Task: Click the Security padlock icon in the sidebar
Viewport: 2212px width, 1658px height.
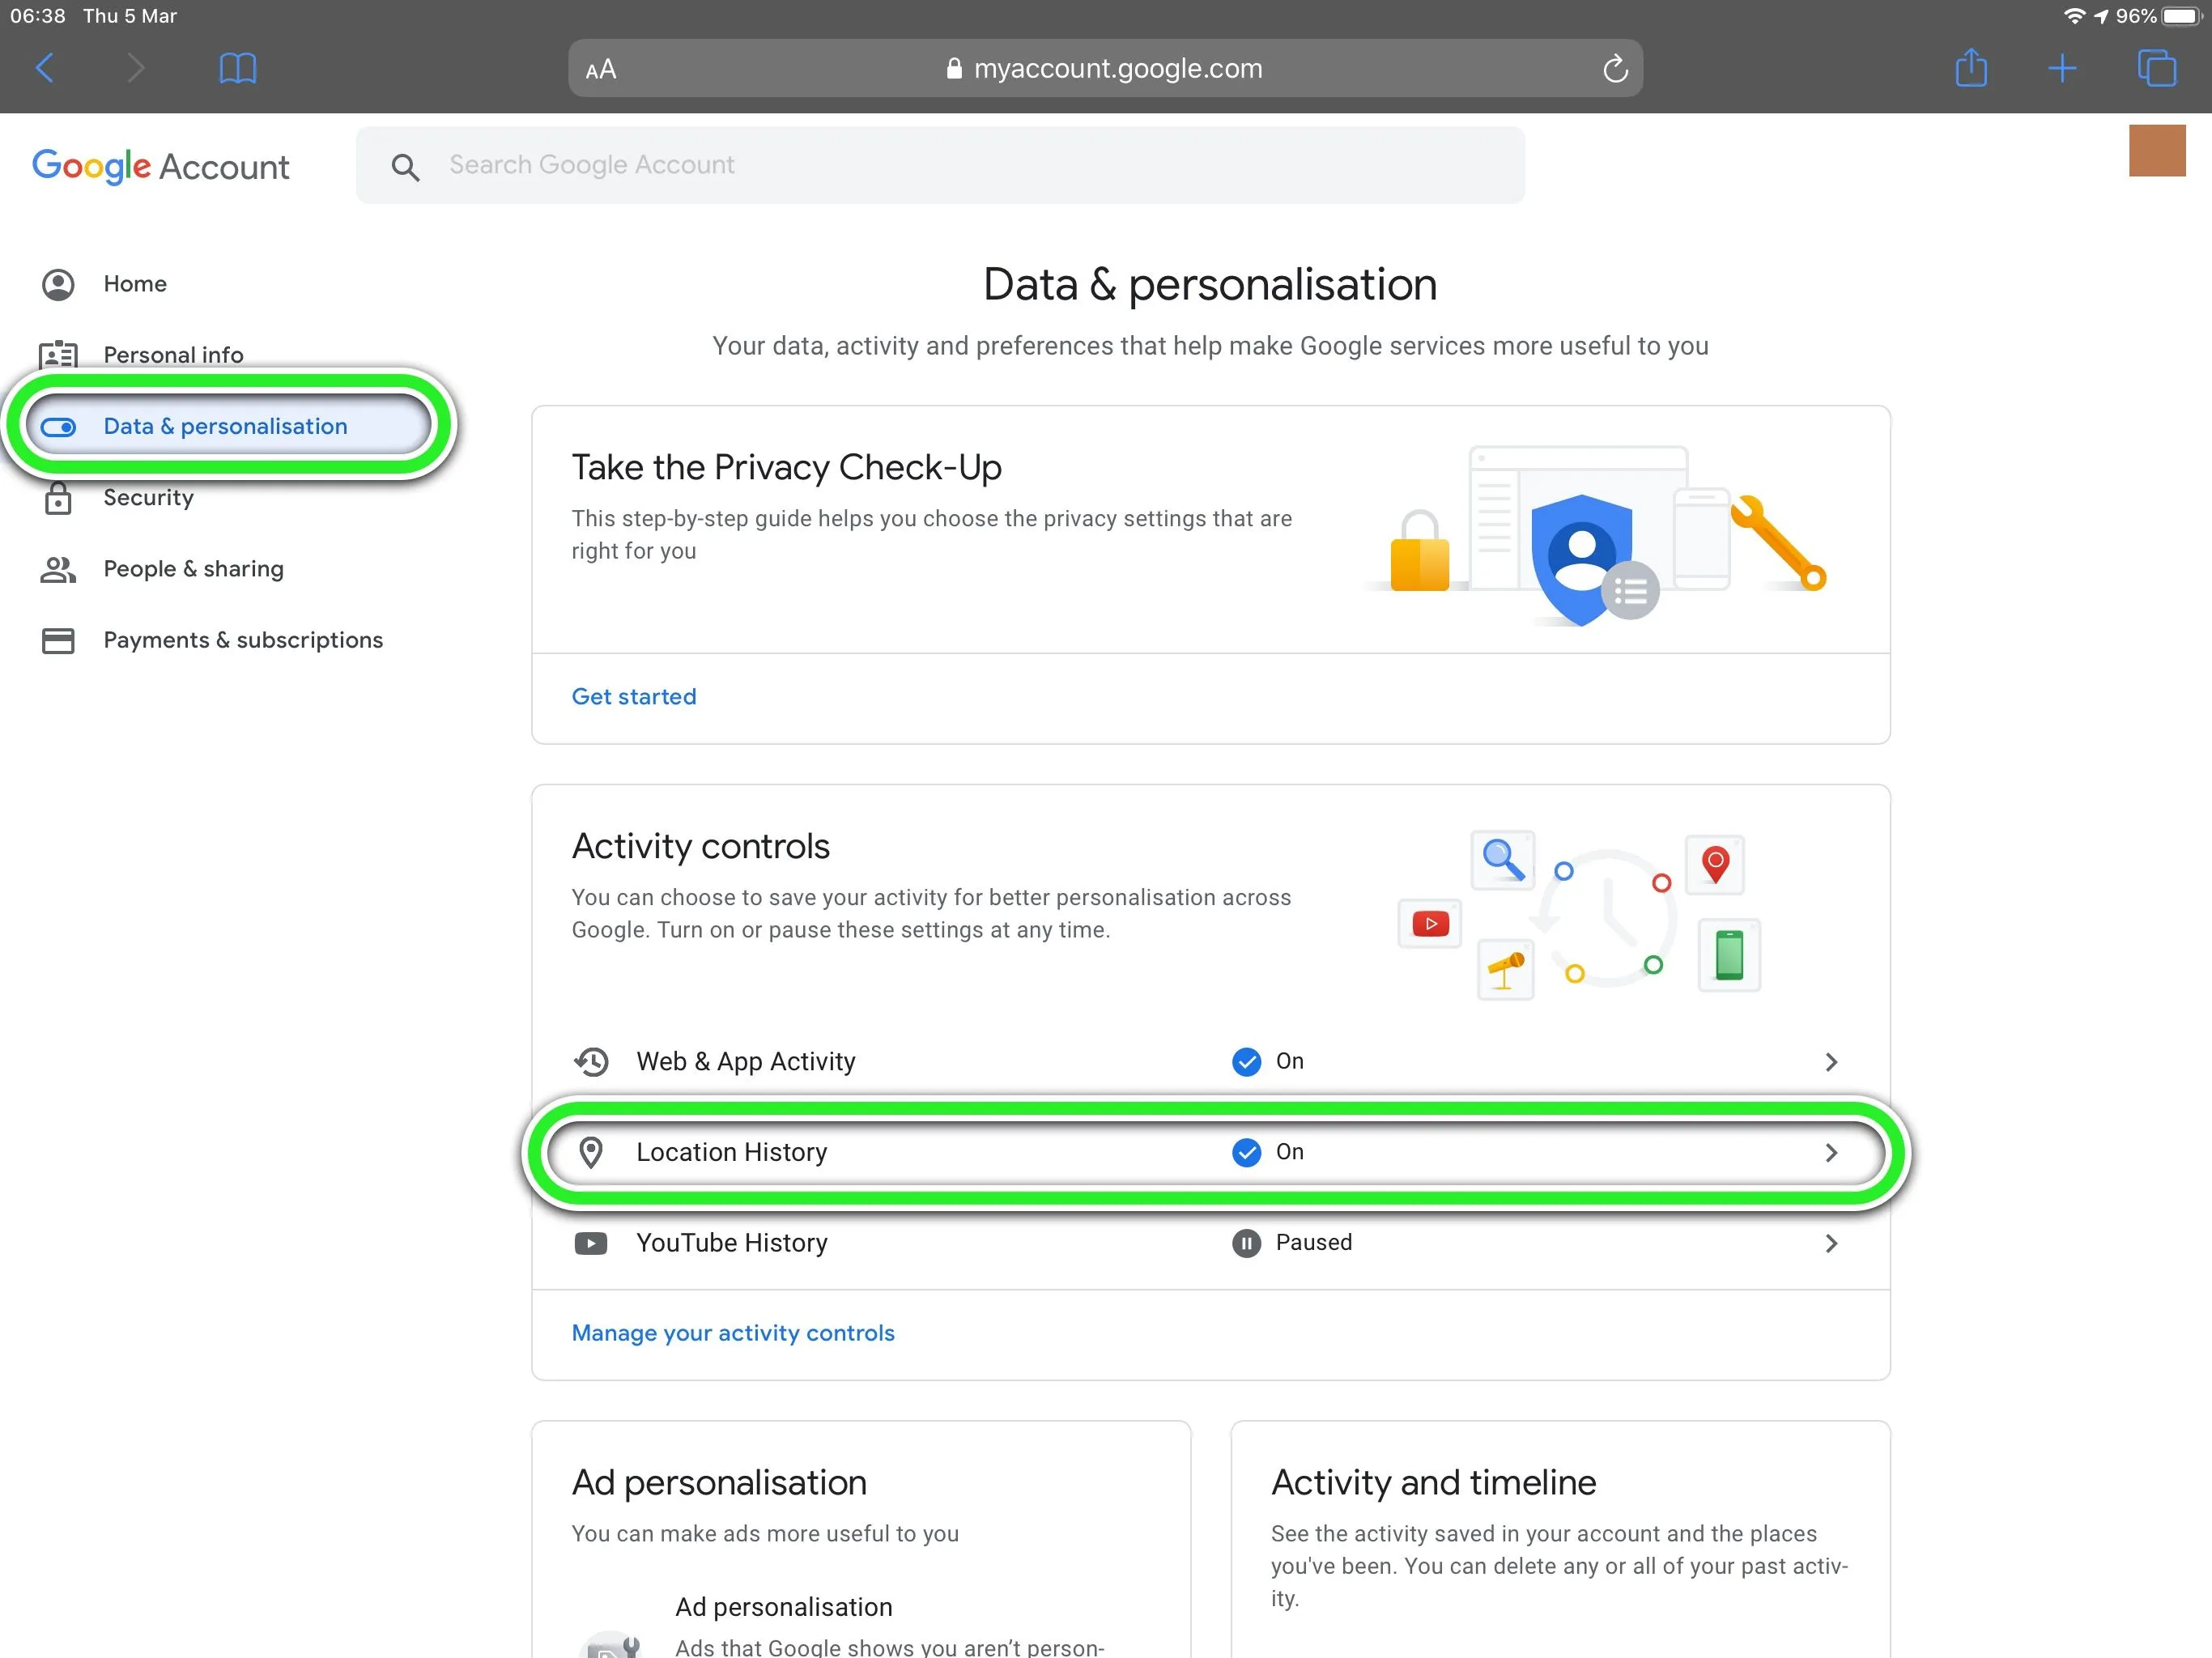Action: [58, 497]
